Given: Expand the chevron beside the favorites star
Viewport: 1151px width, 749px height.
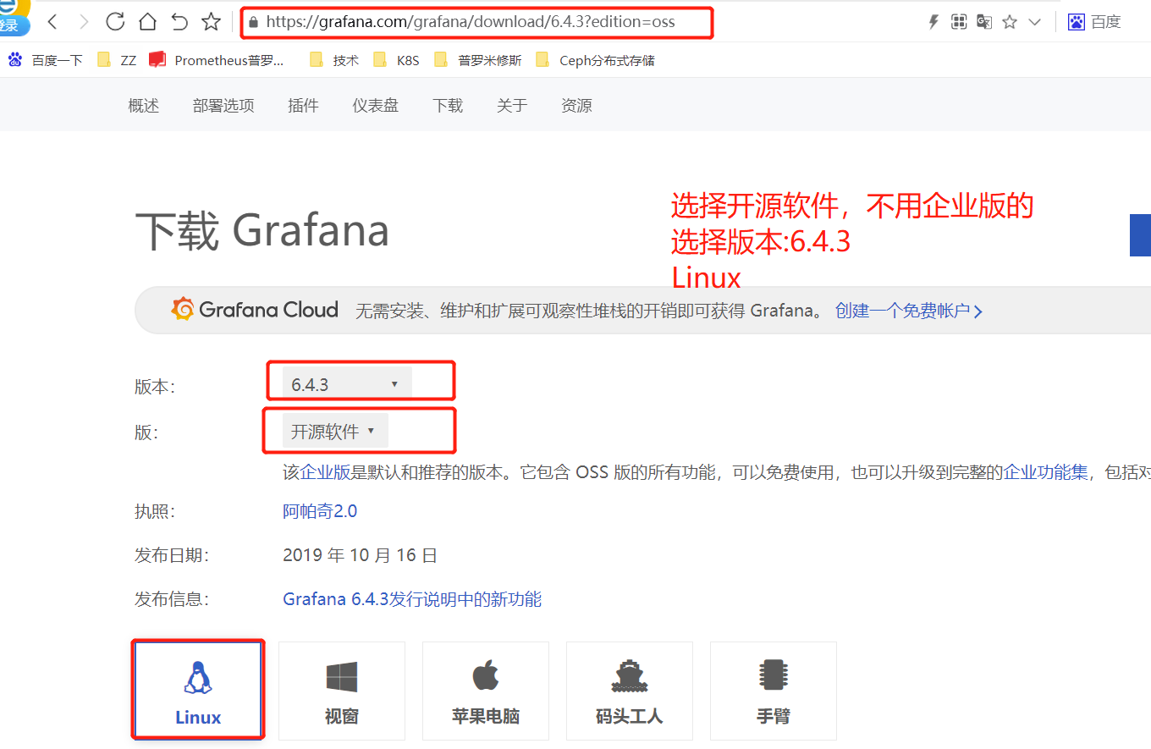Looking at the screenshot, I should tap(1034, 23).
